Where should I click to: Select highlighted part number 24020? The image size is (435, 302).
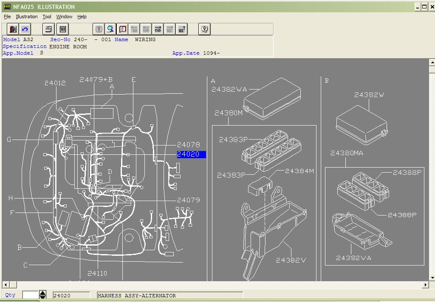tap(189, 154)
